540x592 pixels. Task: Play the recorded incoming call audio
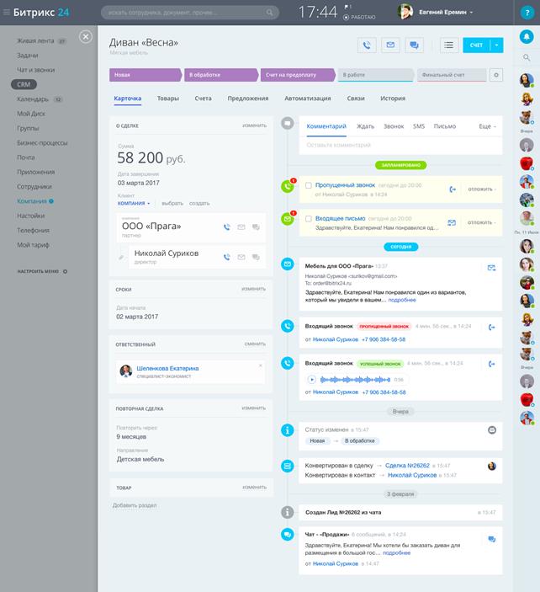coord(312,380)
